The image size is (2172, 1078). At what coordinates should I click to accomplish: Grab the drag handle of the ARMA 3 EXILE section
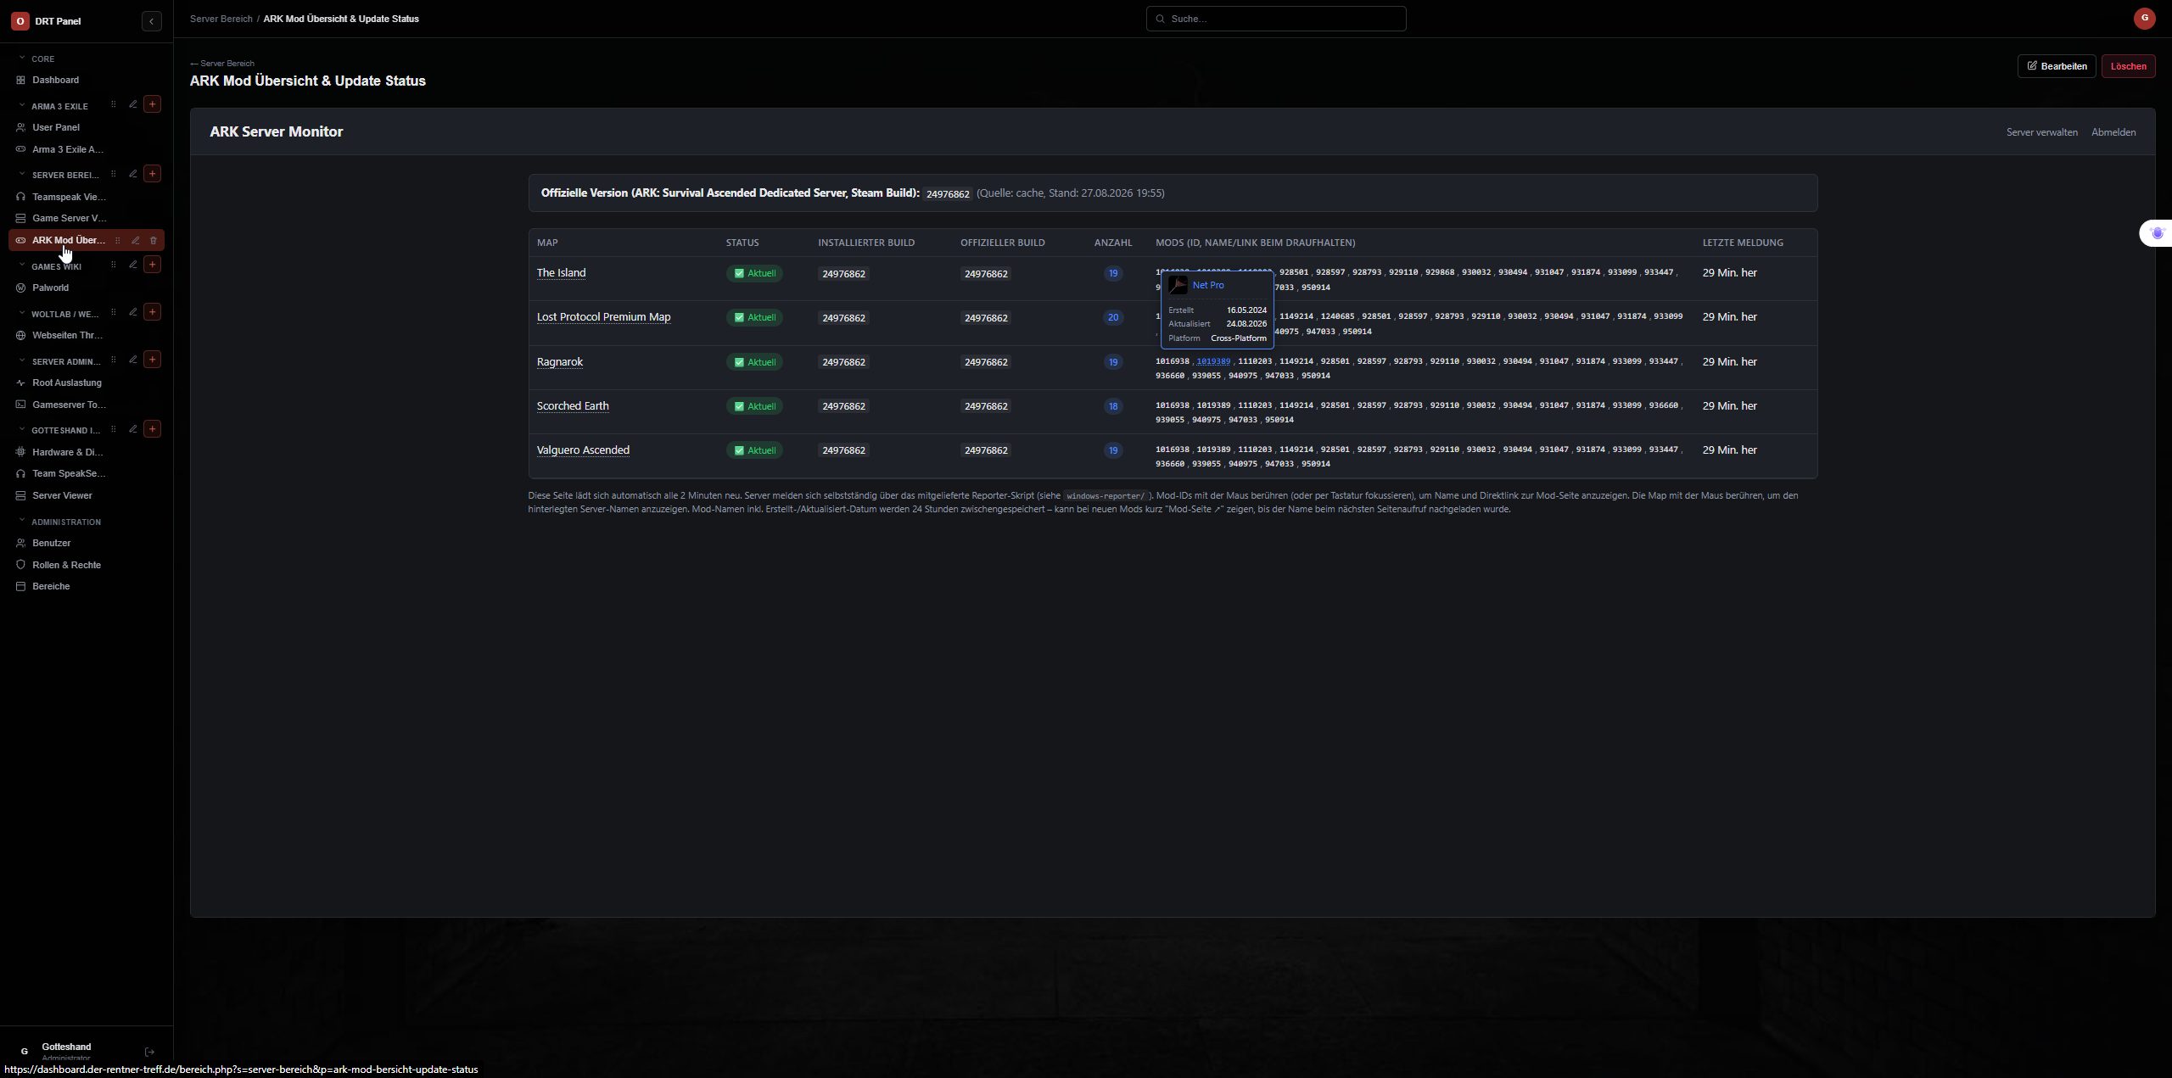[113, 105]
